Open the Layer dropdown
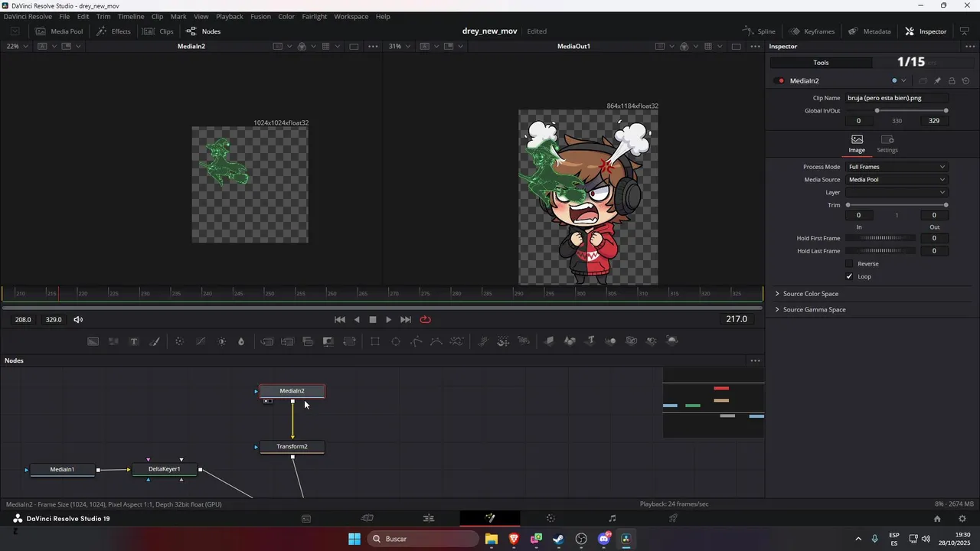Screen dimensions: 980x551 click(897, 192)
